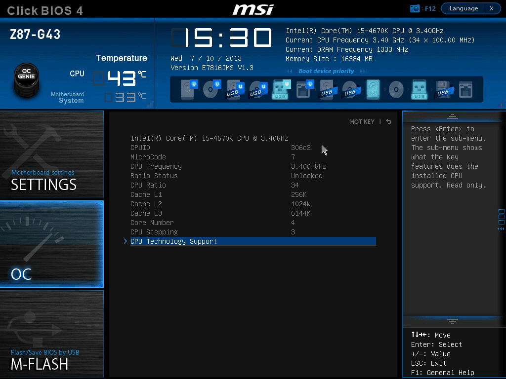506x379 pixels.
Task: Click the back arrow beside HOT KEY
Action: pyautogui.click(x=389, y=122)
